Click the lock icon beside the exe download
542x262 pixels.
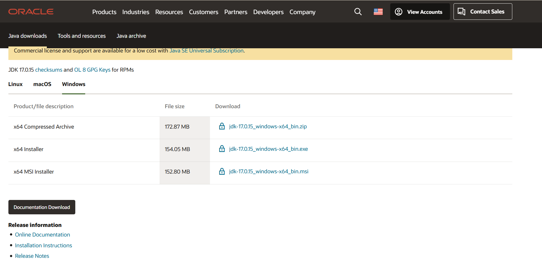[x=222, y=149]
